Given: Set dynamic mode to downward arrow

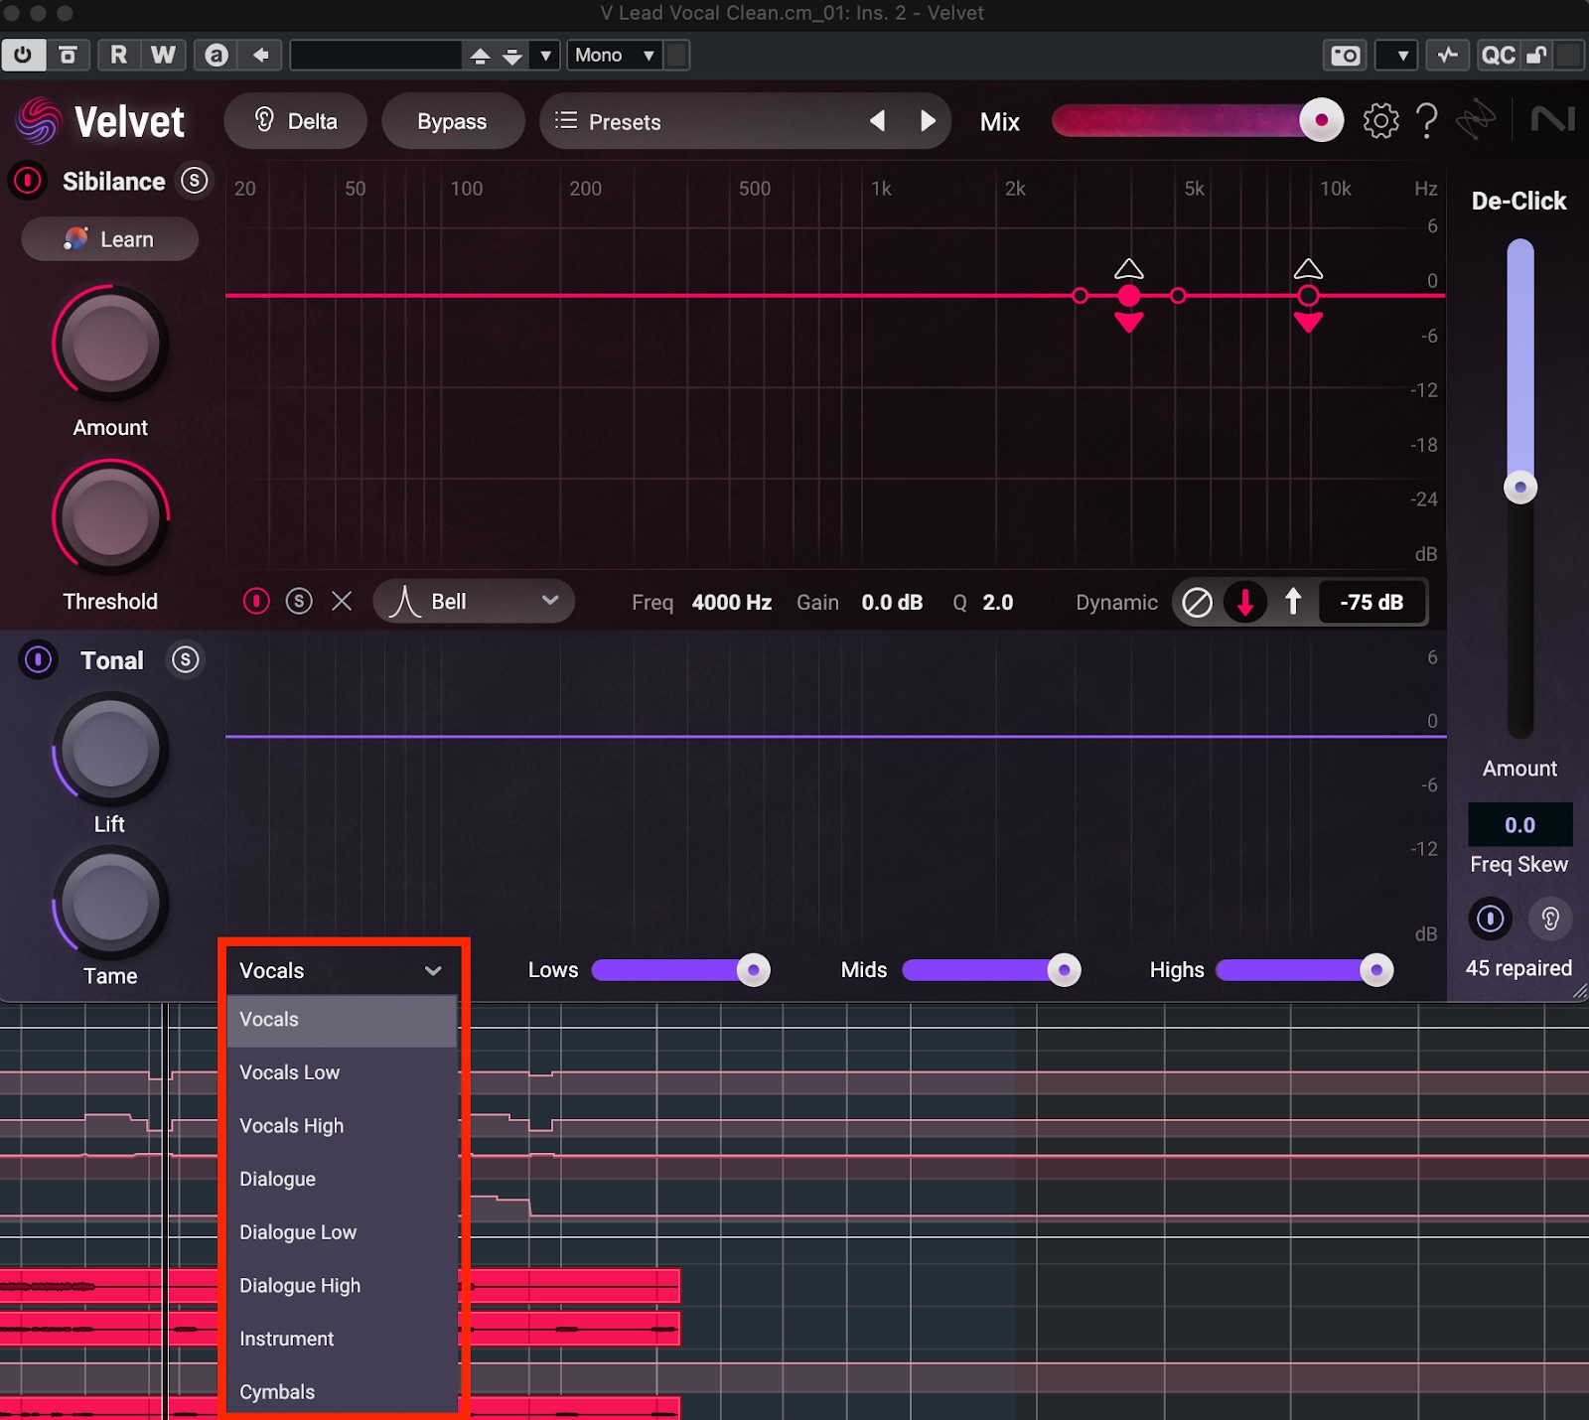Looking at the screenshot, I should click(1244, 602).
